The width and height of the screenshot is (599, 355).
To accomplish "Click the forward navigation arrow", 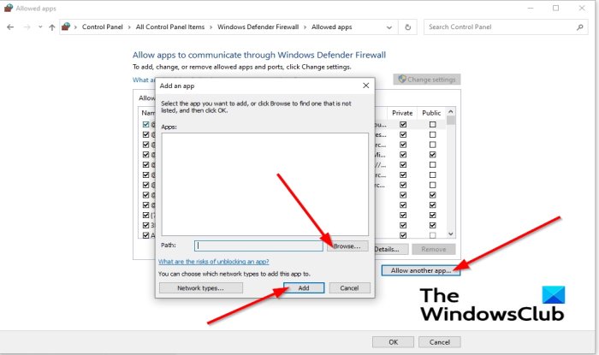I will pyautogui.click(x=27, y=27).
